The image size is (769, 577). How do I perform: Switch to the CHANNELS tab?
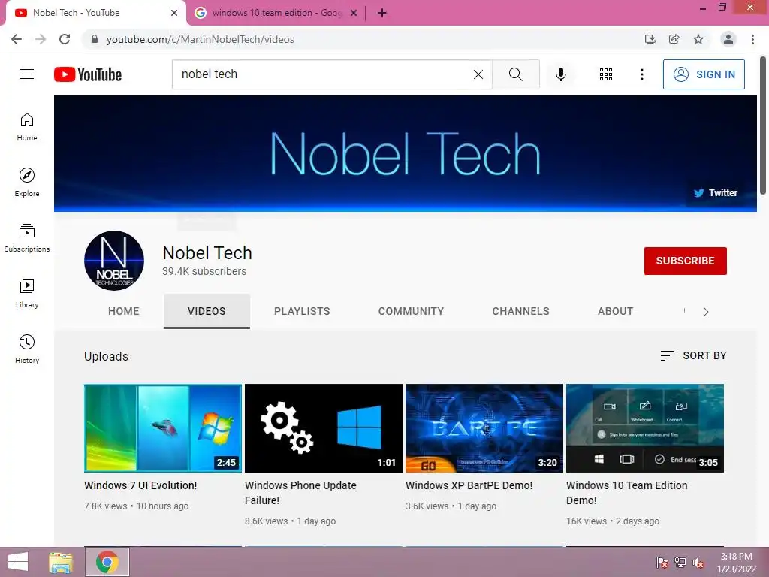[x=521, y=311]
